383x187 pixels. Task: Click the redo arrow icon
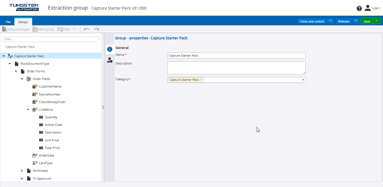(96, 29)
